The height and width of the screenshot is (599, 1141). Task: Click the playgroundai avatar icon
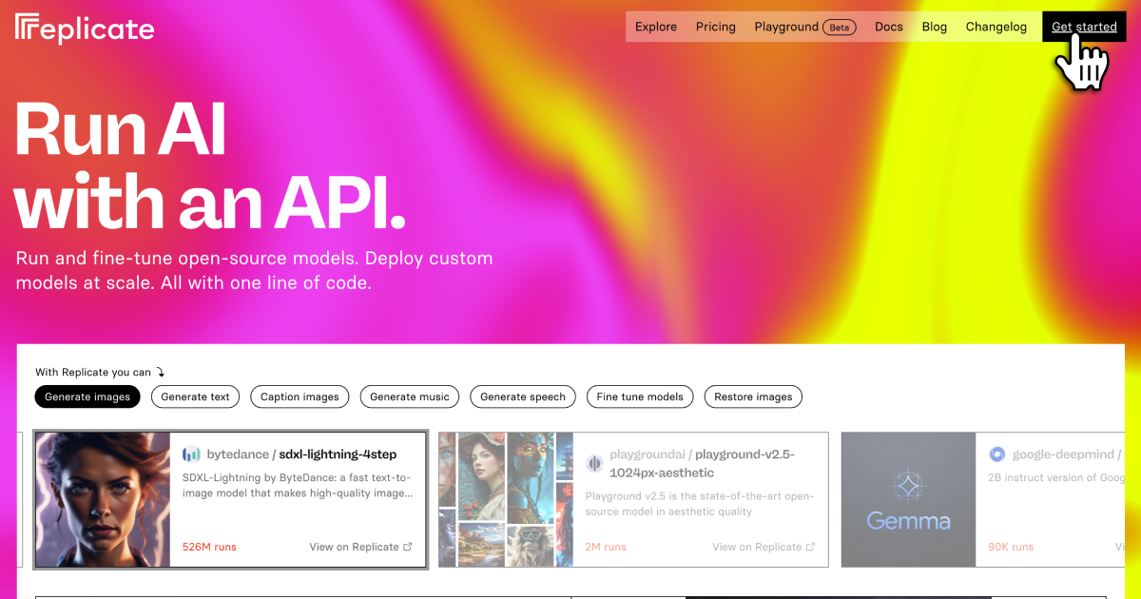click(x=595, y=463)
